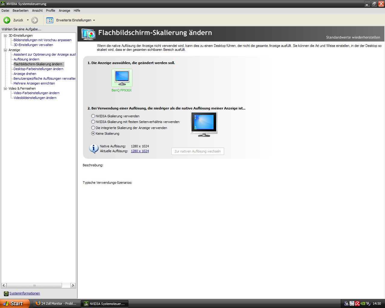This screenshot has width=385, height=308.
Task: Select the Keine Skalierung radio button
Action: 93,134
